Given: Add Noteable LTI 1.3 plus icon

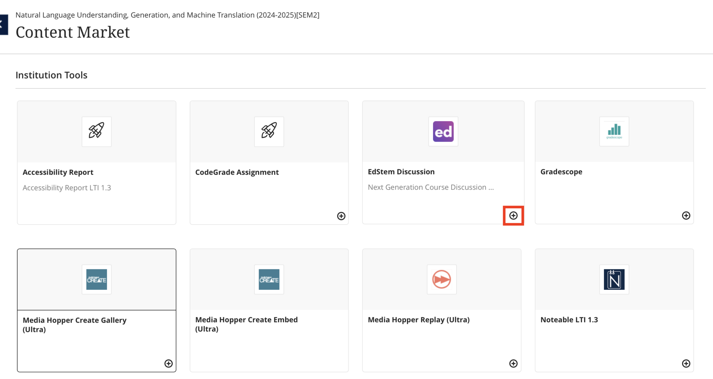Looking at the screenshot, I should pos(686,364).
